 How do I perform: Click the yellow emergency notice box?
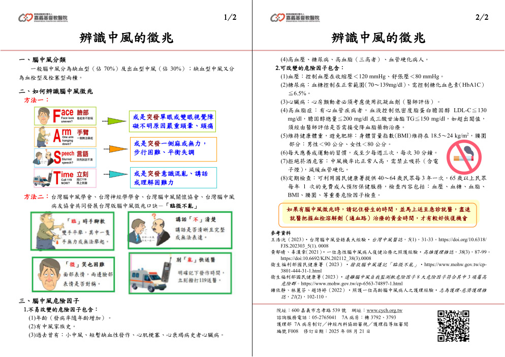tap(378, 214)
